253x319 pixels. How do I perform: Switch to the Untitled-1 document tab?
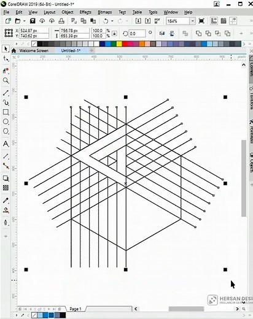click(x=71, y=50)
